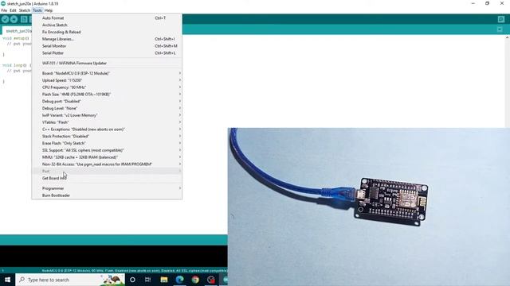
Task: Open the Serial Monitor magnifier icon
Action: coord(501,19)
